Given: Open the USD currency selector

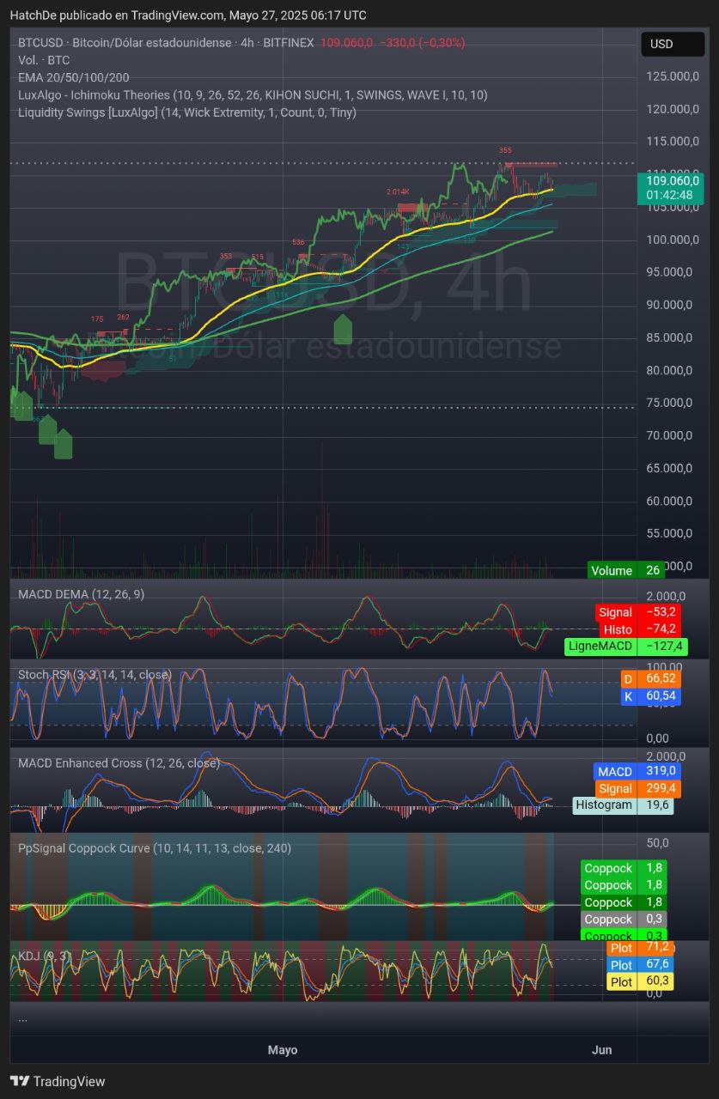Looking at the screenshot, I should pos(672,44).
